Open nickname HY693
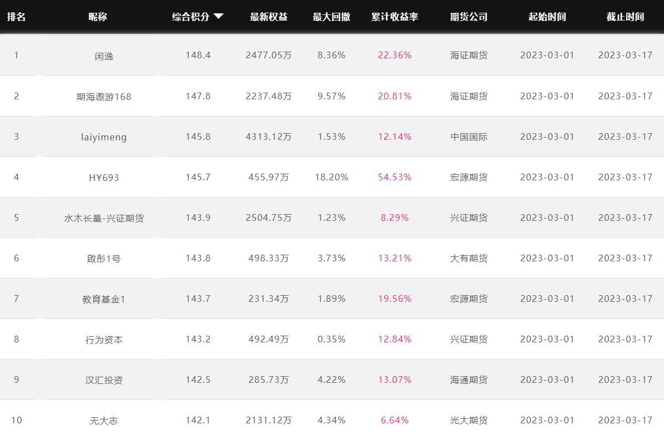 point(104,178)
